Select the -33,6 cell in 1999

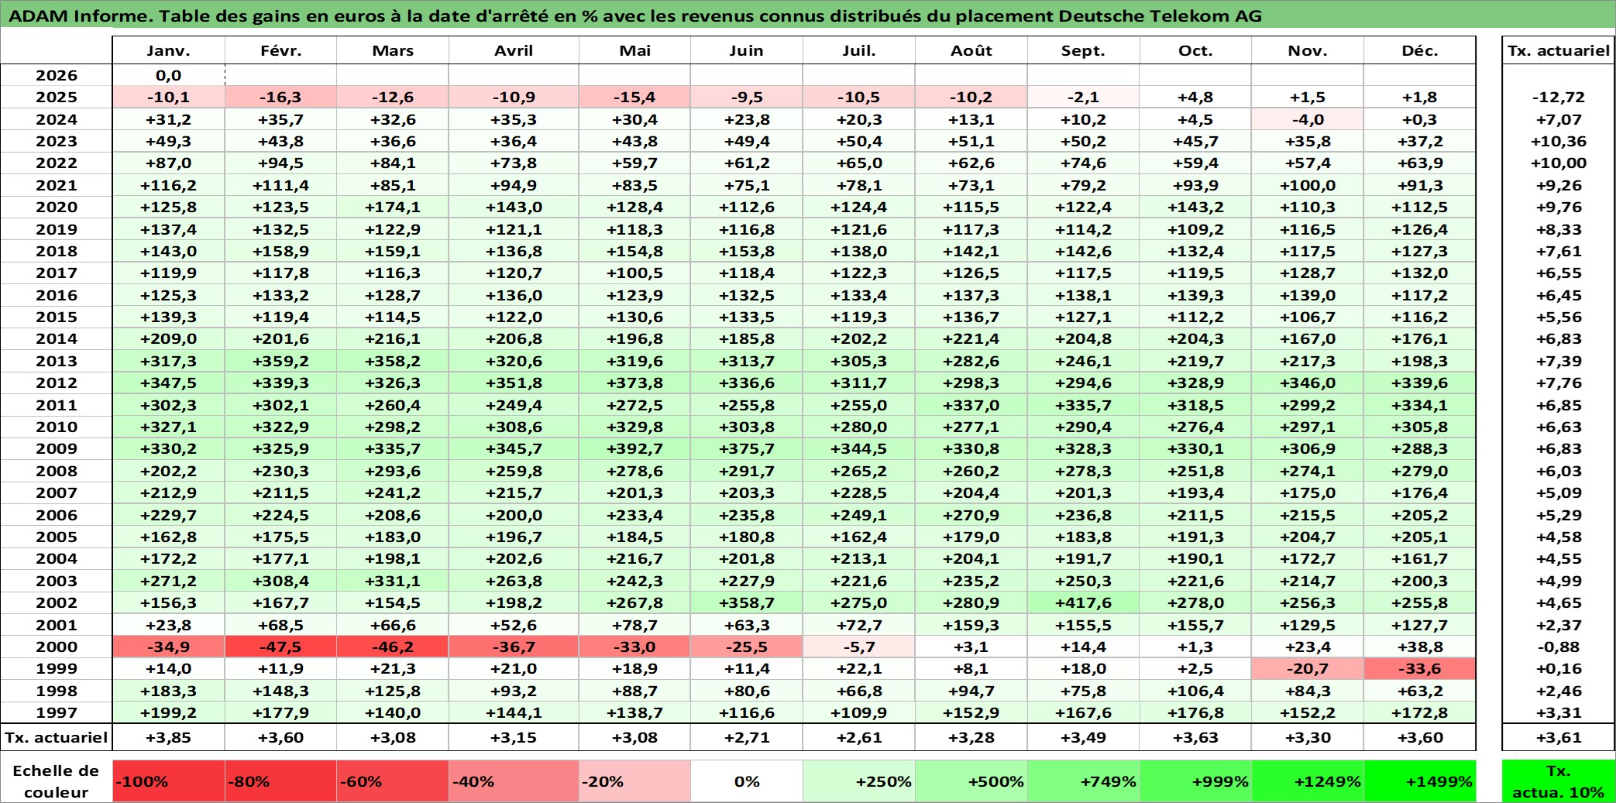tap(1420, 668)
